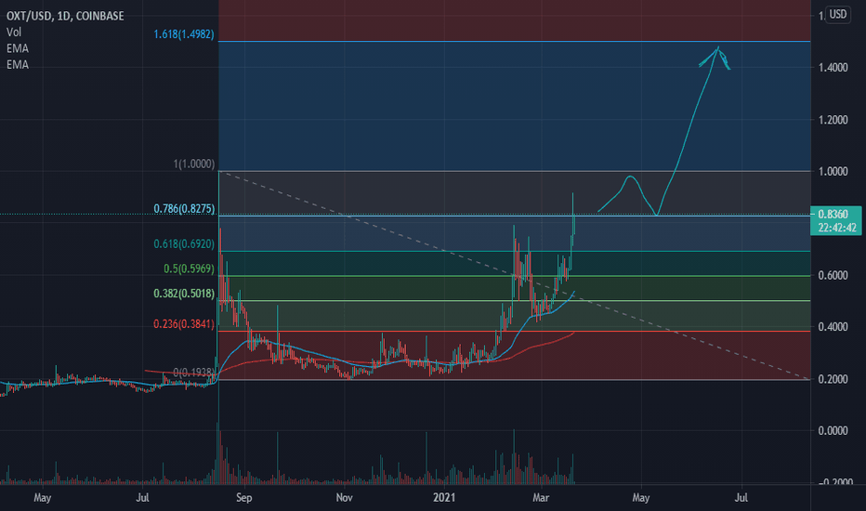
Task: Click the Nov time axis label
Action: 344,498
